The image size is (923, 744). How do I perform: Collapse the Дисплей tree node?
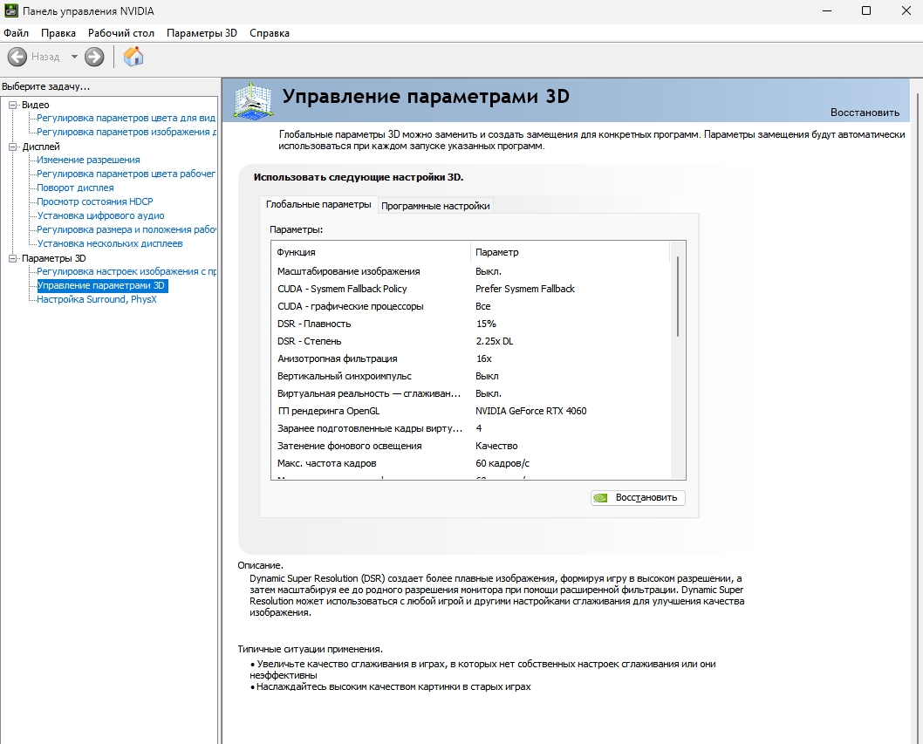[13, 147]
